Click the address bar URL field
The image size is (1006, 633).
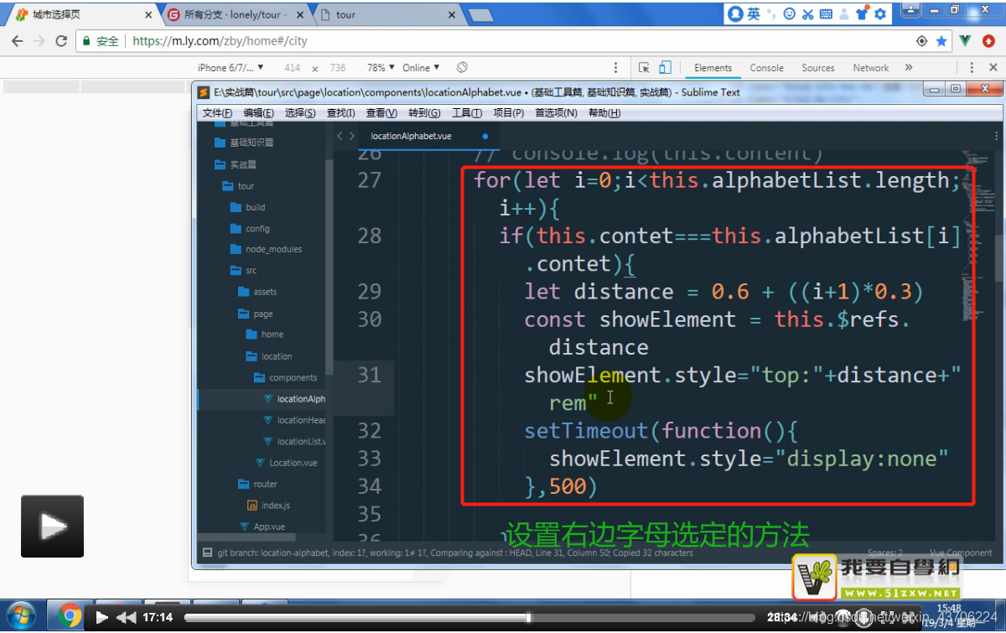tap(513, 41)
